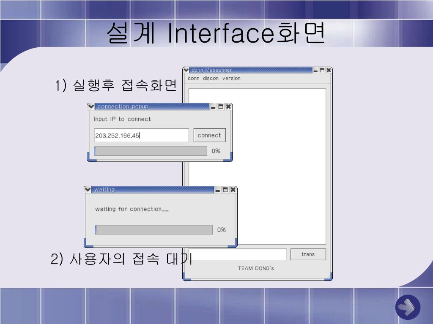The width and height of the screenshot is (433, 324).
Task: Minimize the connection popup window
Action: pyautogui.click(x=213, y=107)
